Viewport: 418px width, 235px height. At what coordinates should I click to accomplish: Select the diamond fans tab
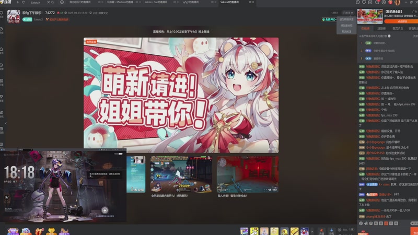[413, 29]
